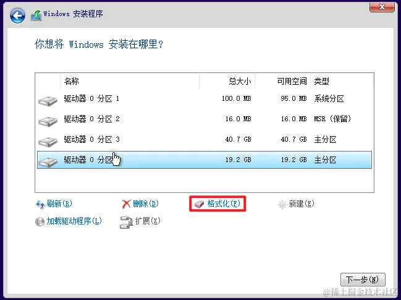Format the partition with 格式化(F)
This screenshot has width=401, height=300.
pyautogui.click(x=224, y=204)
